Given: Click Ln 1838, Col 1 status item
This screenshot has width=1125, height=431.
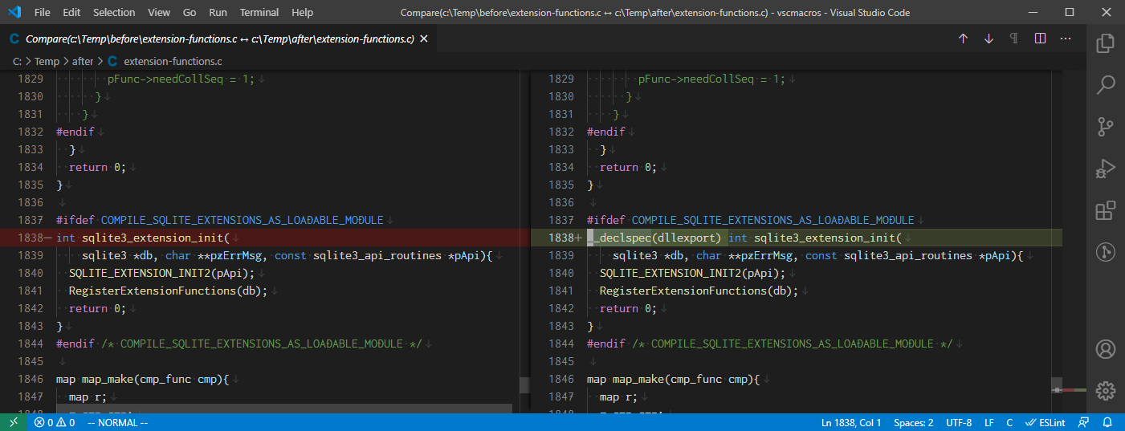Looking at the screenshot, I should pyautogui.click(x=851, y=422).
